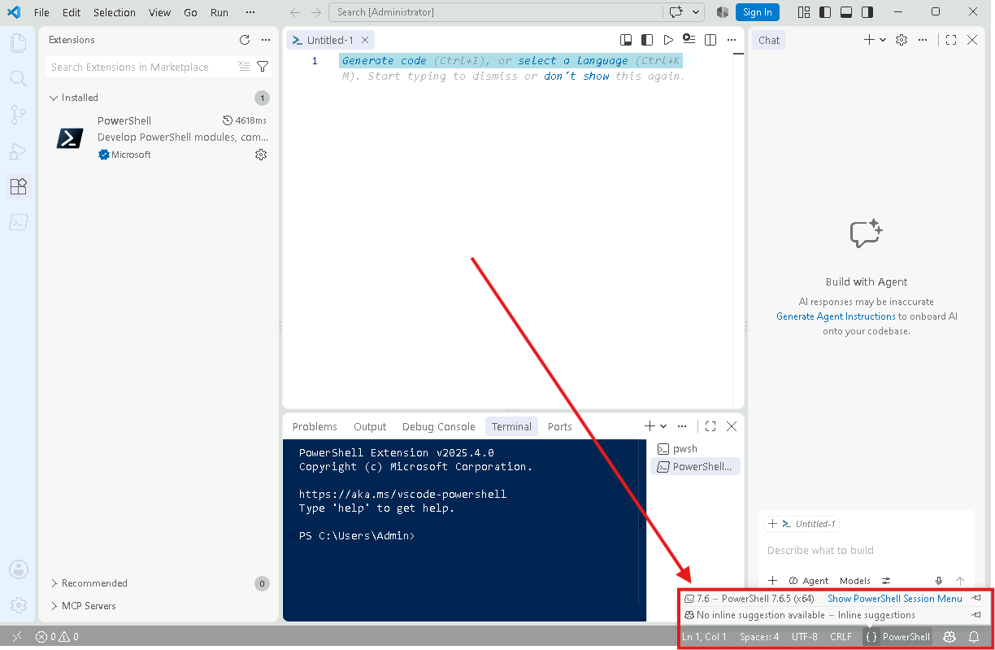Maximize the terminal panel size
Image resolution: width=995 pixels, height=650 pixels.
tap(710, 426)
